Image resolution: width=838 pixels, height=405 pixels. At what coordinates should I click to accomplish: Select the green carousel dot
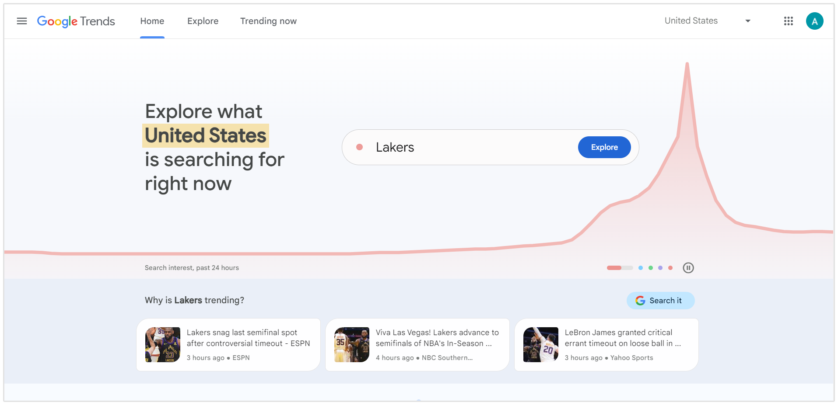(x=650, y=268)
